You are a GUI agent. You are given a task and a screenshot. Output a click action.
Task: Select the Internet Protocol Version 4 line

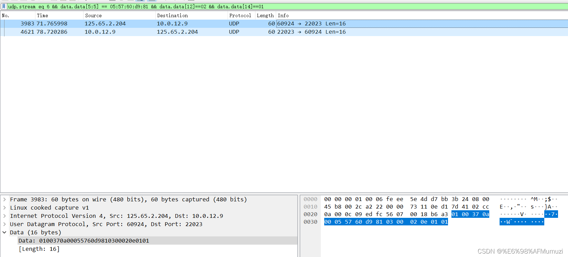117,216
